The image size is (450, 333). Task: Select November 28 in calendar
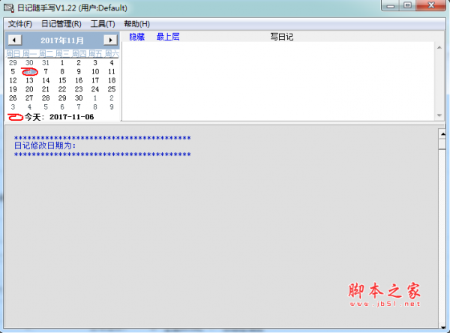coord(46,98)
